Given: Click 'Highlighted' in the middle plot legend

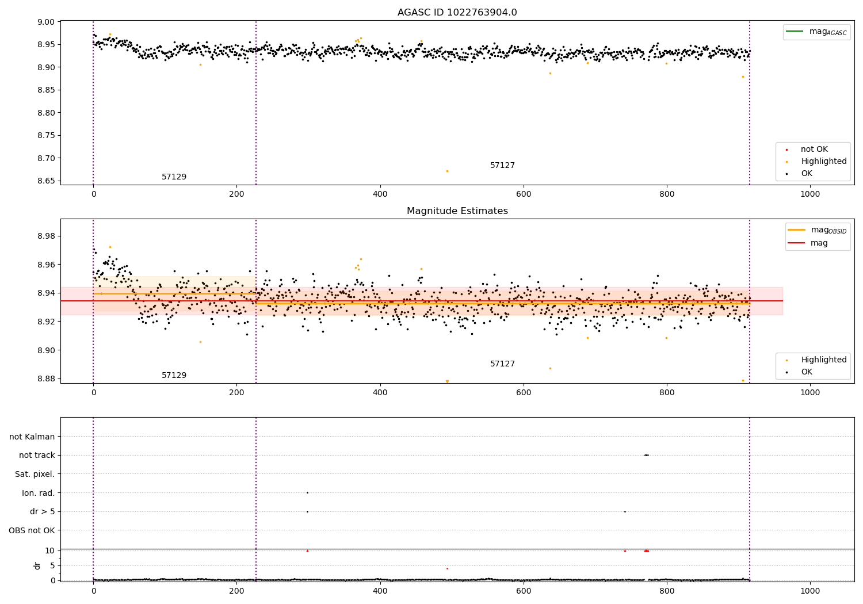Looking at the screenshot, I should tap(816, 360).
